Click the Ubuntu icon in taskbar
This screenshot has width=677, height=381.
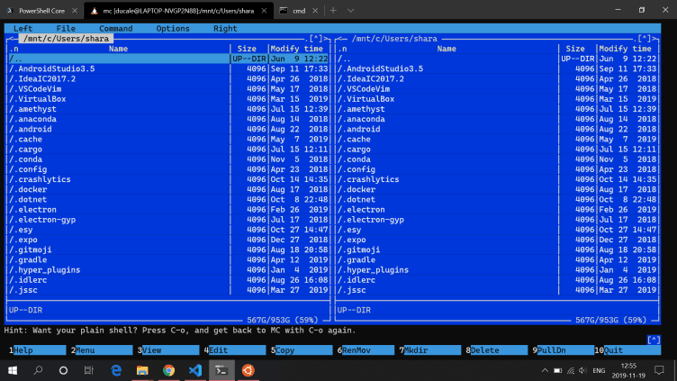click(x=248, y=370)
